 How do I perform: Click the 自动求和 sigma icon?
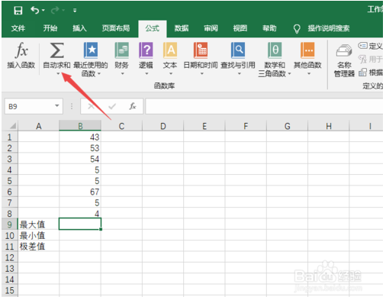point(56,50)
